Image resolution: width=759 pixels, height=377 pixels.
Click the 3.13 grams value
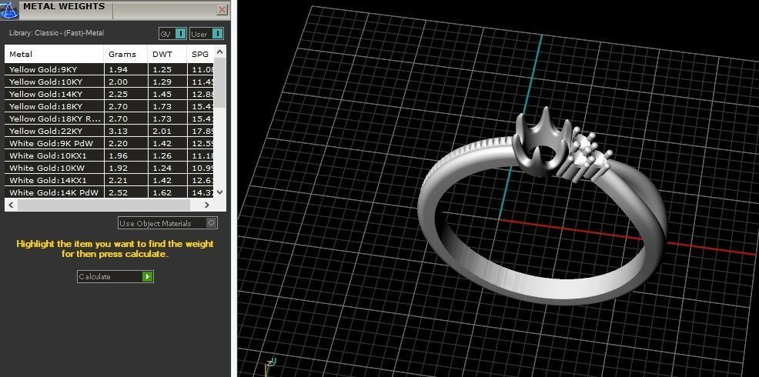click(x=118, y=131)
